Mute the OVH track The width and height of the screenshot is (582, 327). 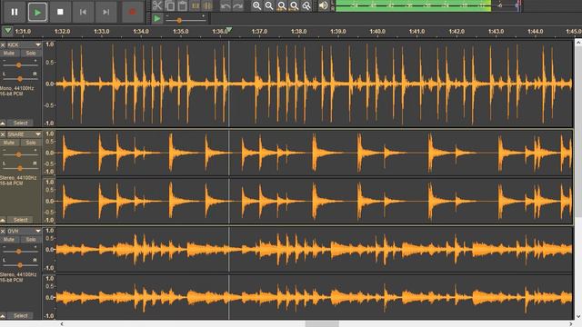coord(9,240)
